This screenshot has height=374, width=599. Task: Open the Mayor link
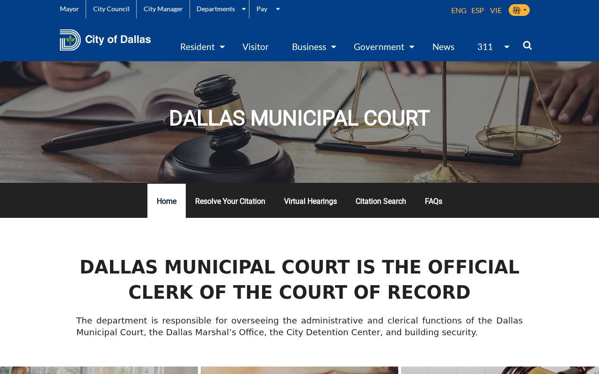(69, 9)
